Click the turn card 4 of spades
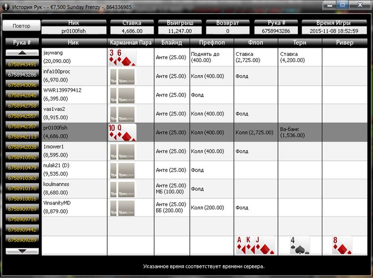The height and width of the screenshot is (278, 373). tap(299, 245)
